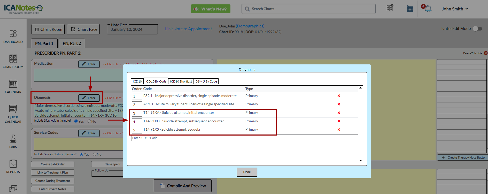Open Quick Calendar from sidebar

click(x=13, y=114)
